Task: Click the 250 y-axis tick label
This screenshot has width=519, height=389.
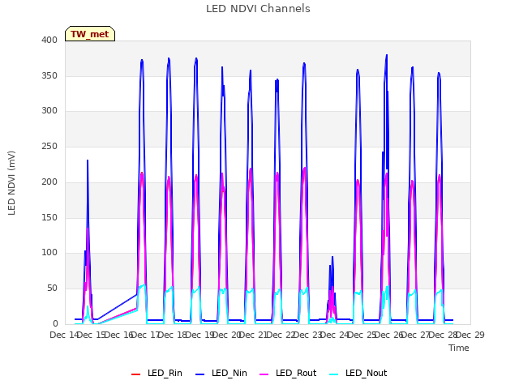Action: [x=49, y=146]
